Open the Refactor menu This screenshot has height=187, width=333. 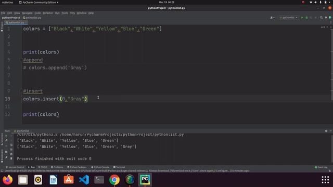pyautogui.click(x=48, y=13)
